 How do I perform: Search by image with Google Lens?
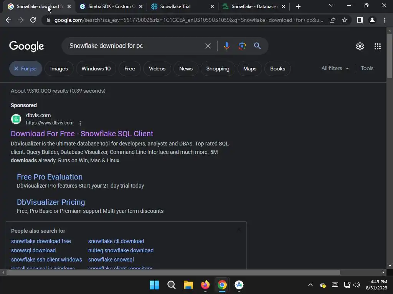point(242,46)
